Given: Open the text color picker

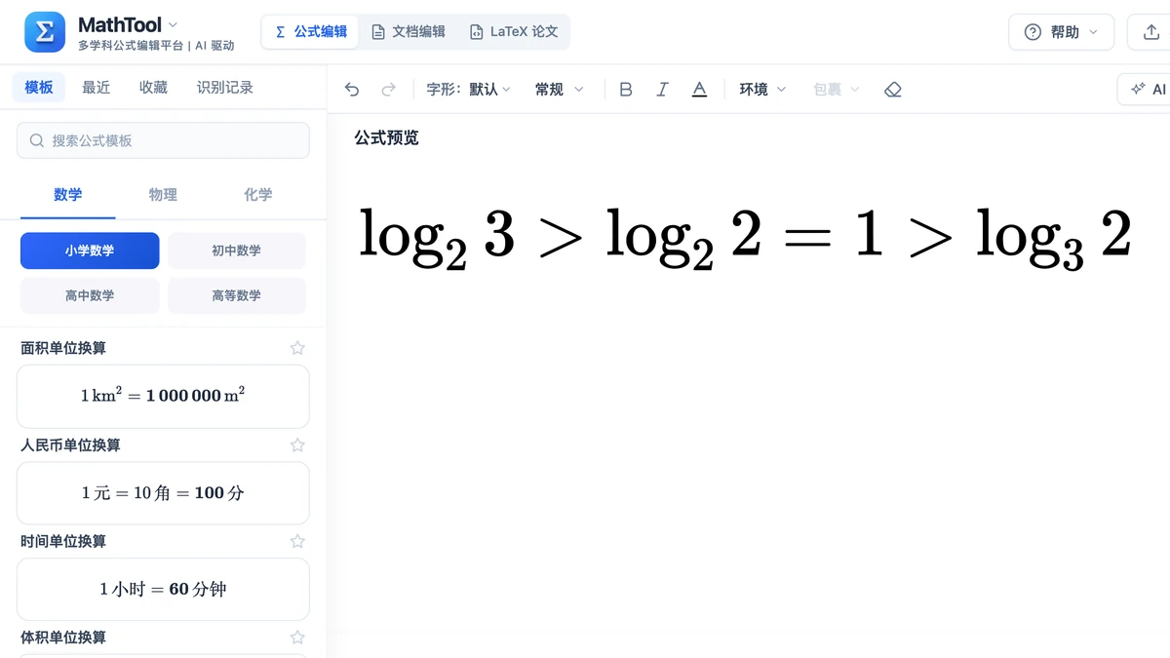Looking at the screenshot, I should point(699,90).
